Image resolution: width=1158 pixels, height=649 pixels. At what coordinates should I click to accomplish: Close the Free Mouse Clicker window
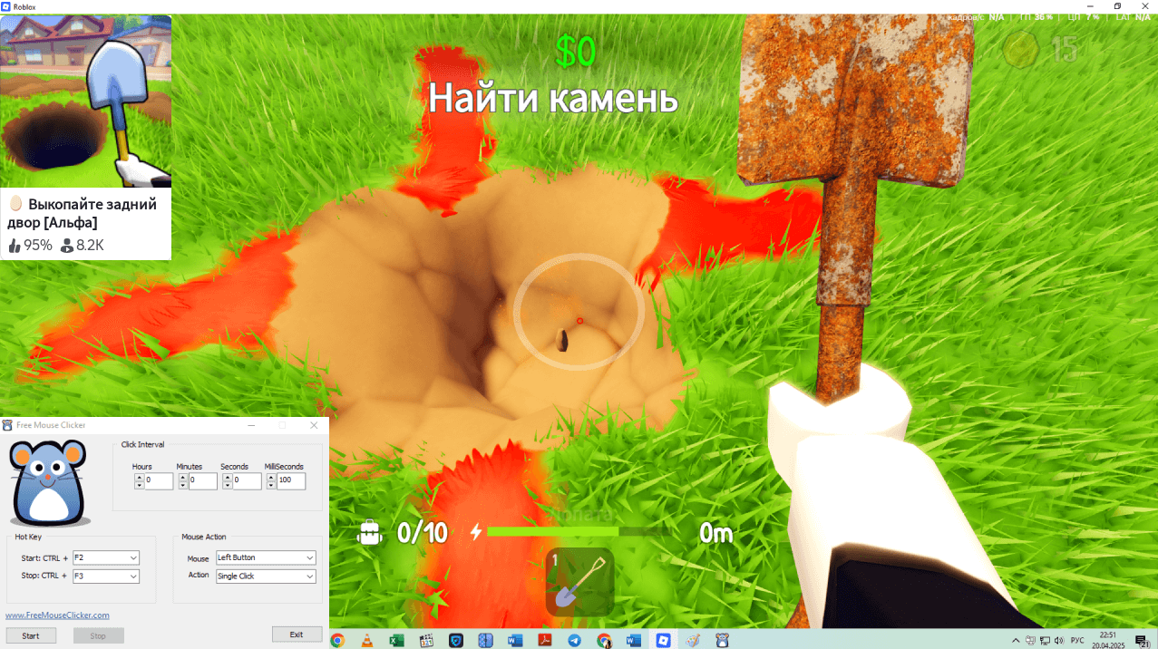tap(314, 425)
